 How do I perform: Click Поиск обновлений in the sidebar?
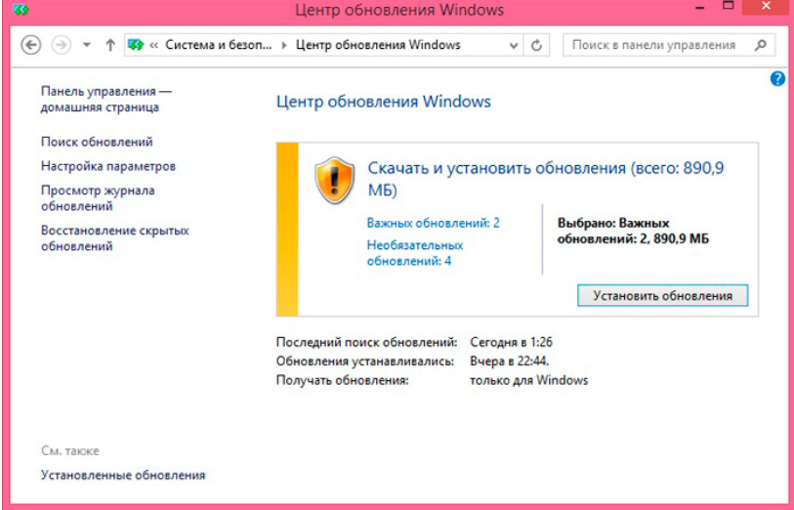(97, 142)
